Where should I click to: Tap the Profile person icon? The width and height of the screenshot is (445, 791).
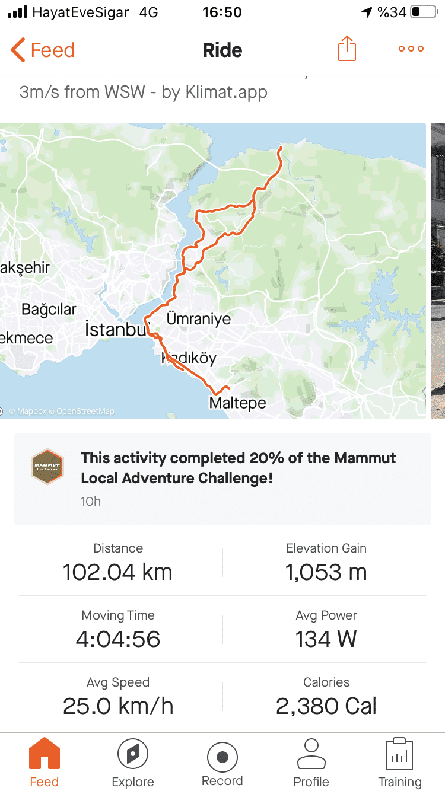(x=311, y=754)
